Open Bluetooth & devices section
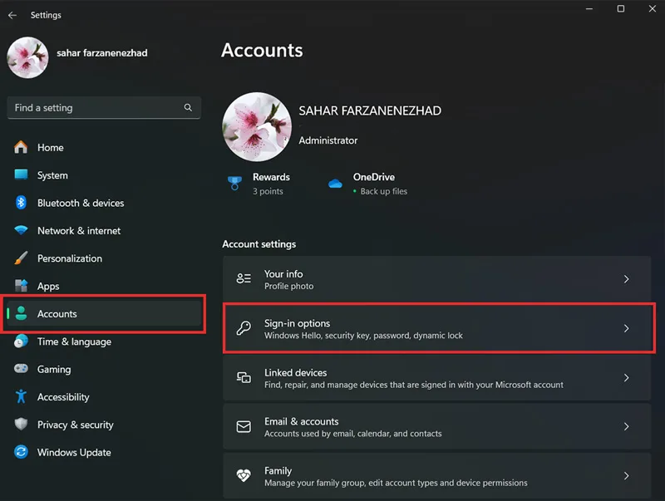Viewport: 665px width, 501px height. pos(104,203)
